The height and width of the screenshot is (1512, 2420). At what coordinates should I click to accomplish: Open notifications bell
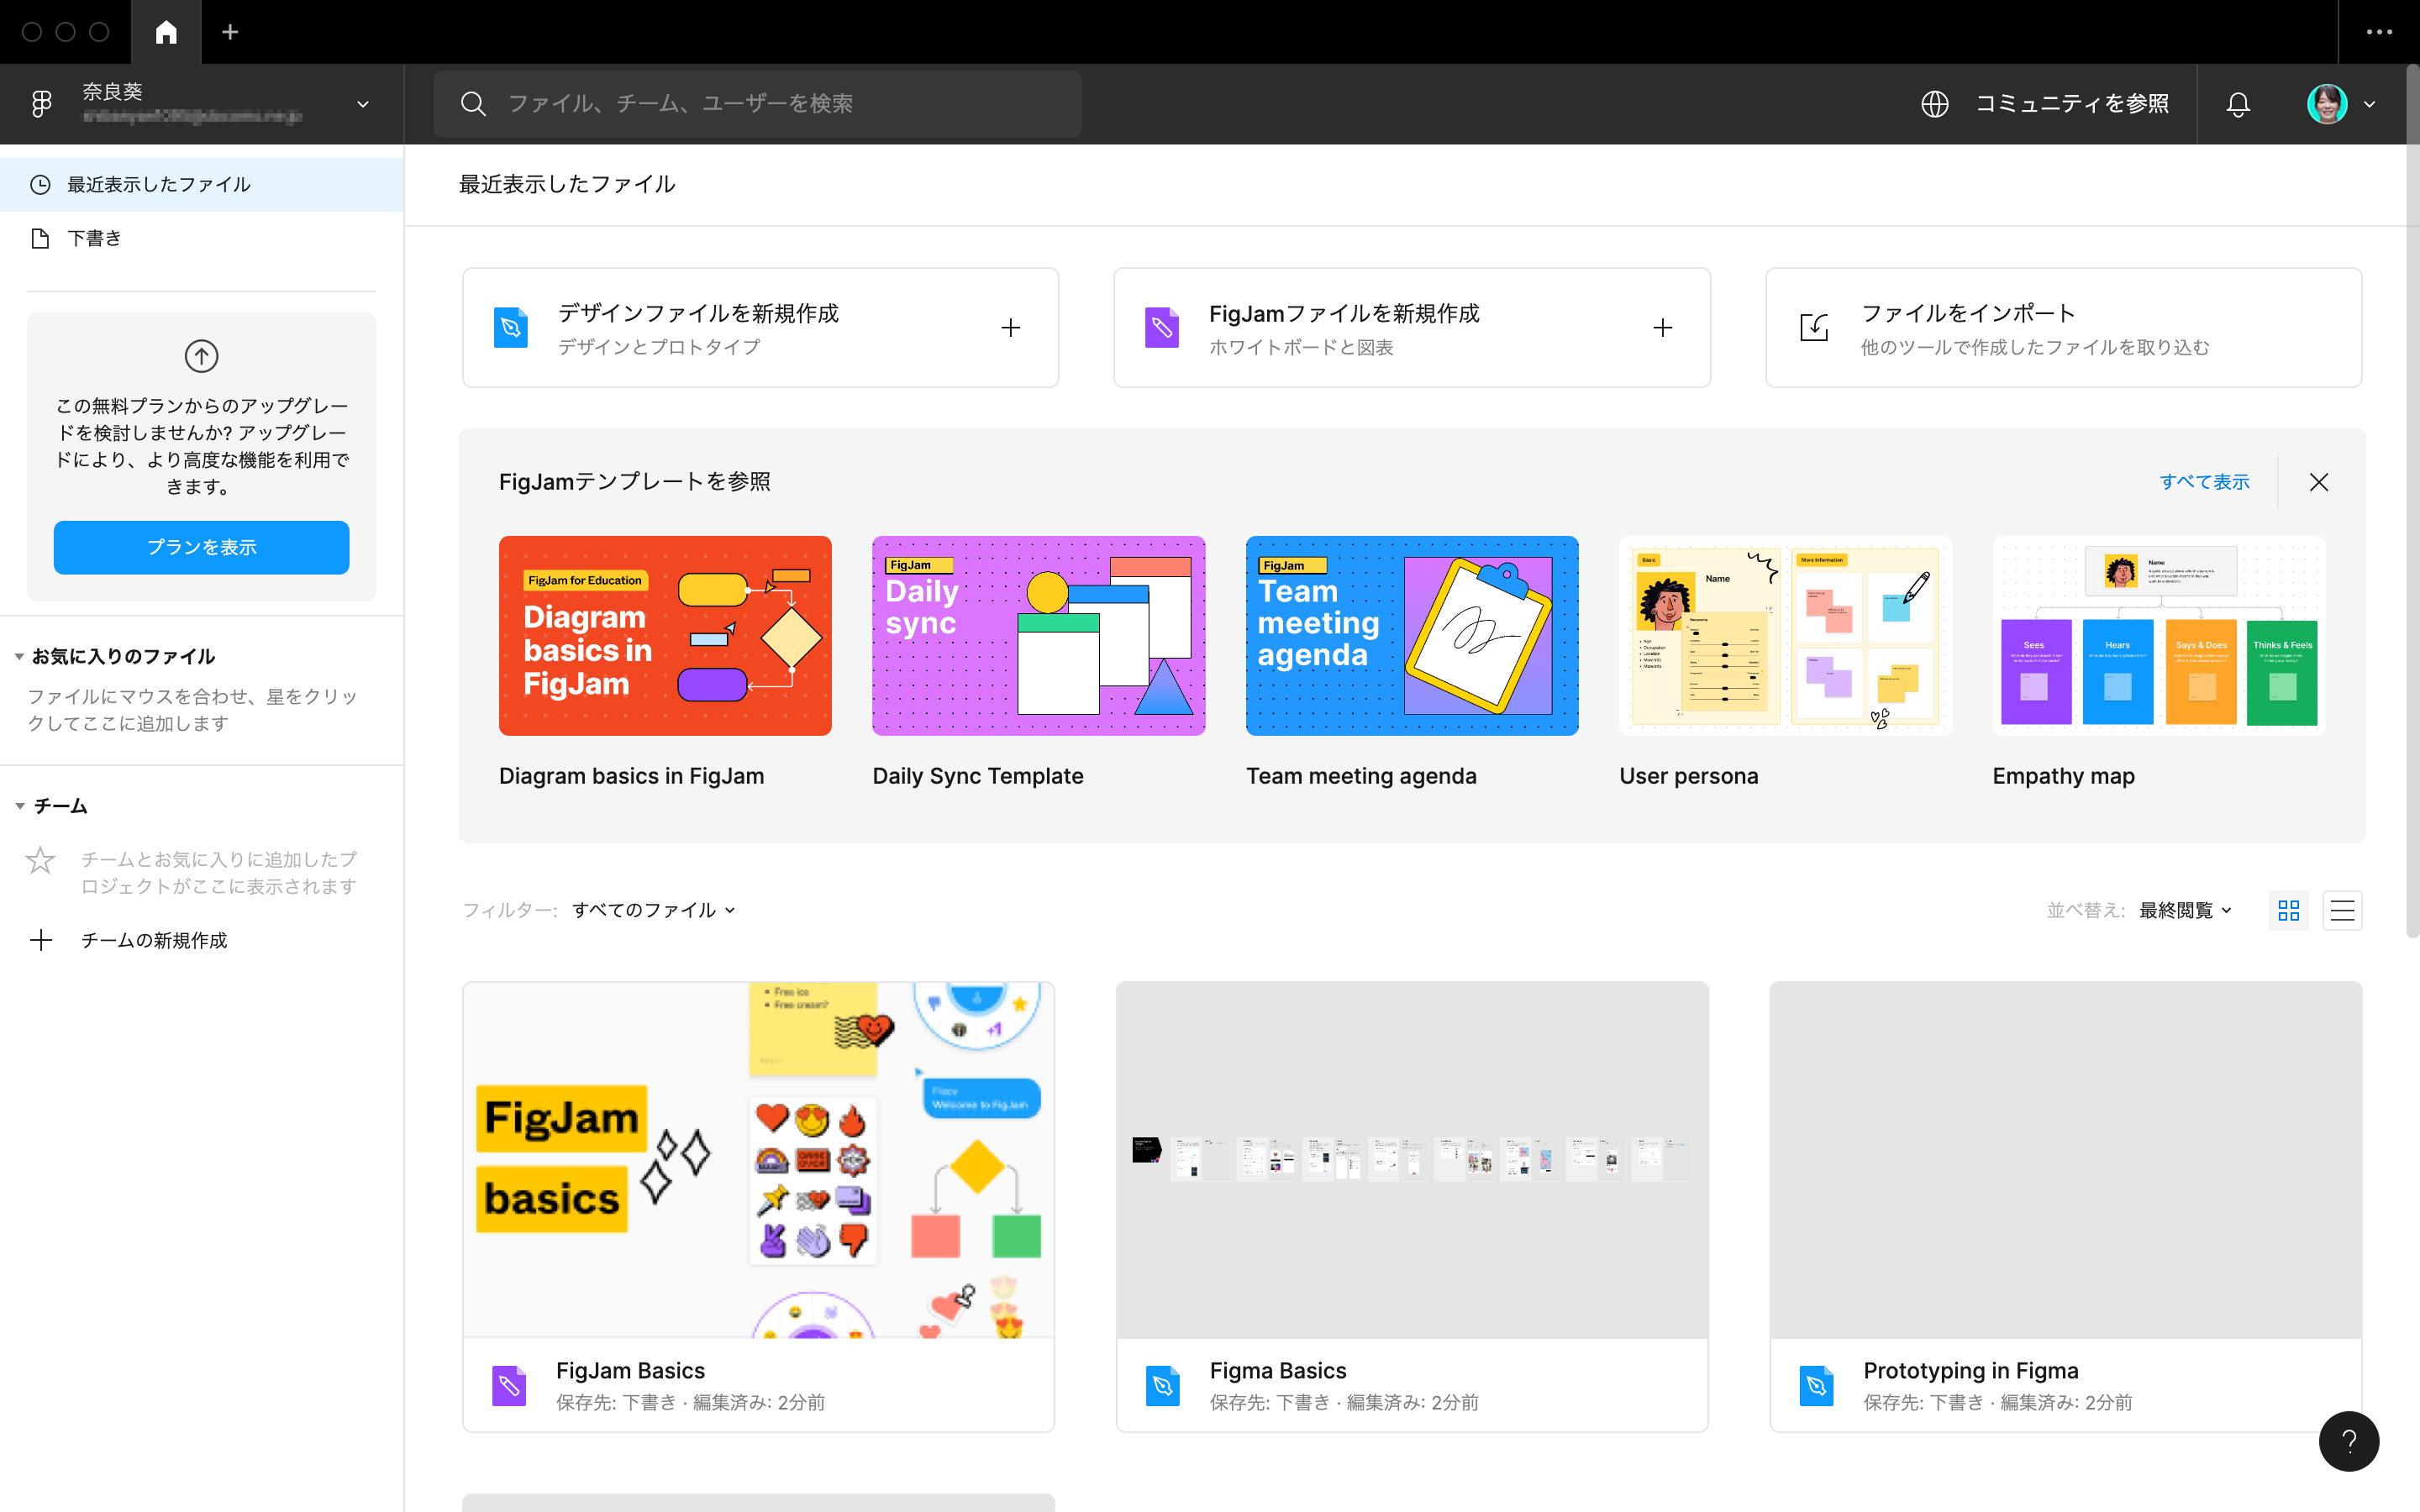(x=2238, y=103)
